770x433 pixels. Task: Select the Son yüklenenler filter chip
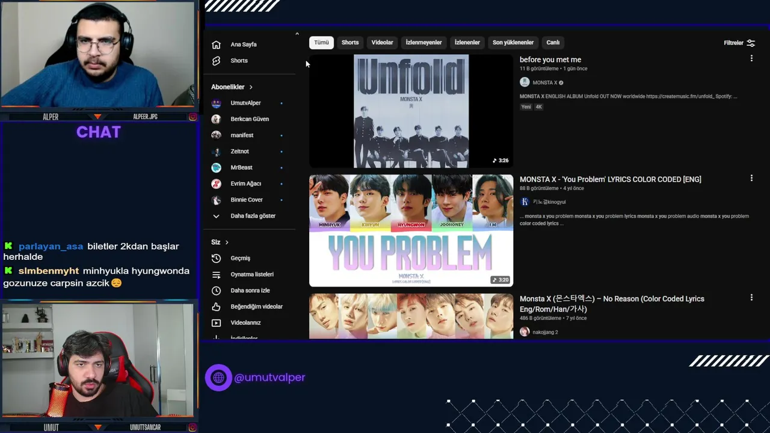[513, 43]
